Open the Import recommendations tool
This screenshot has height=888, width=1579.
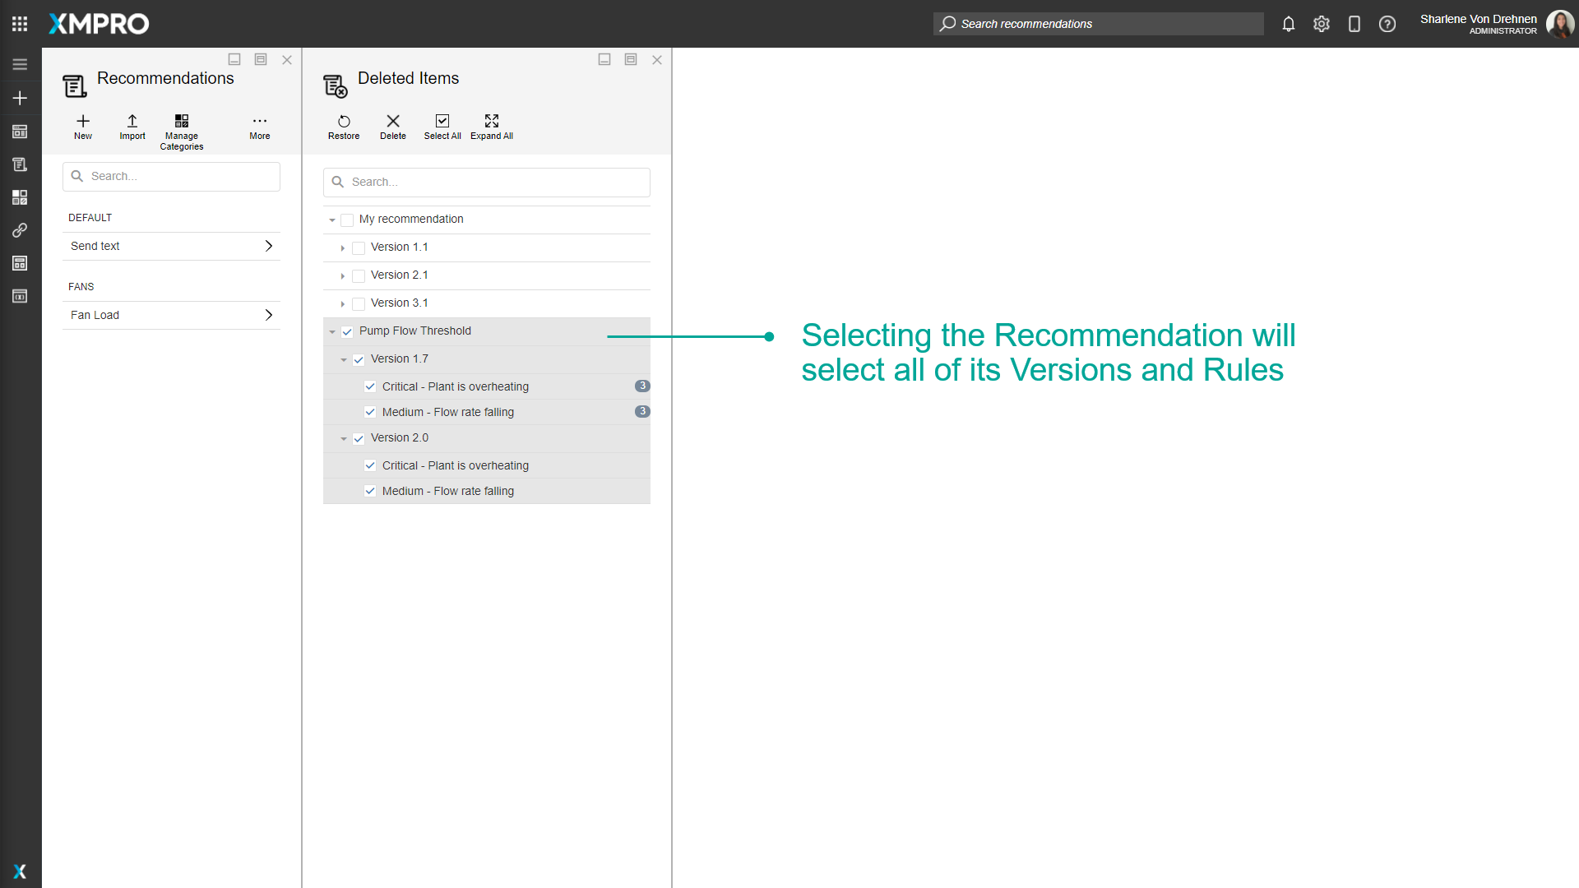[132, 127]
